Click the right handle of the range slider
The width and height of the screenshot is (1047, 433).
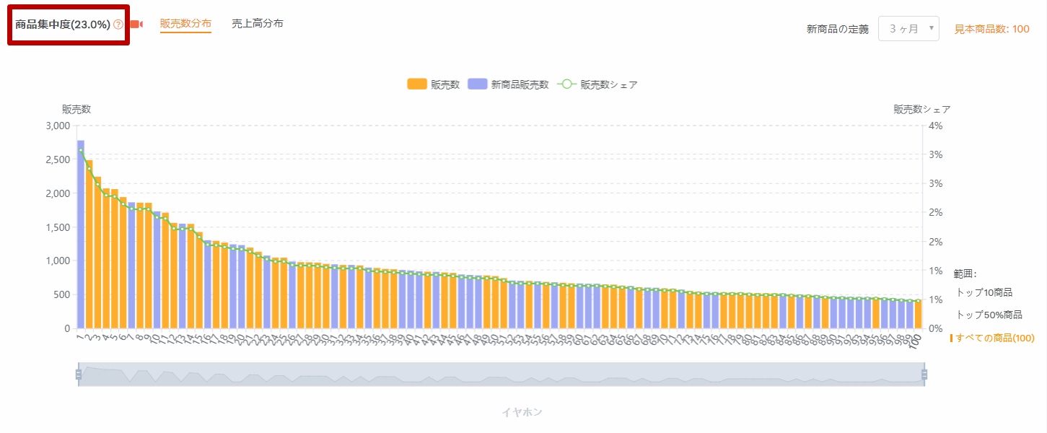pyautogui.click(x=924, y=374)
